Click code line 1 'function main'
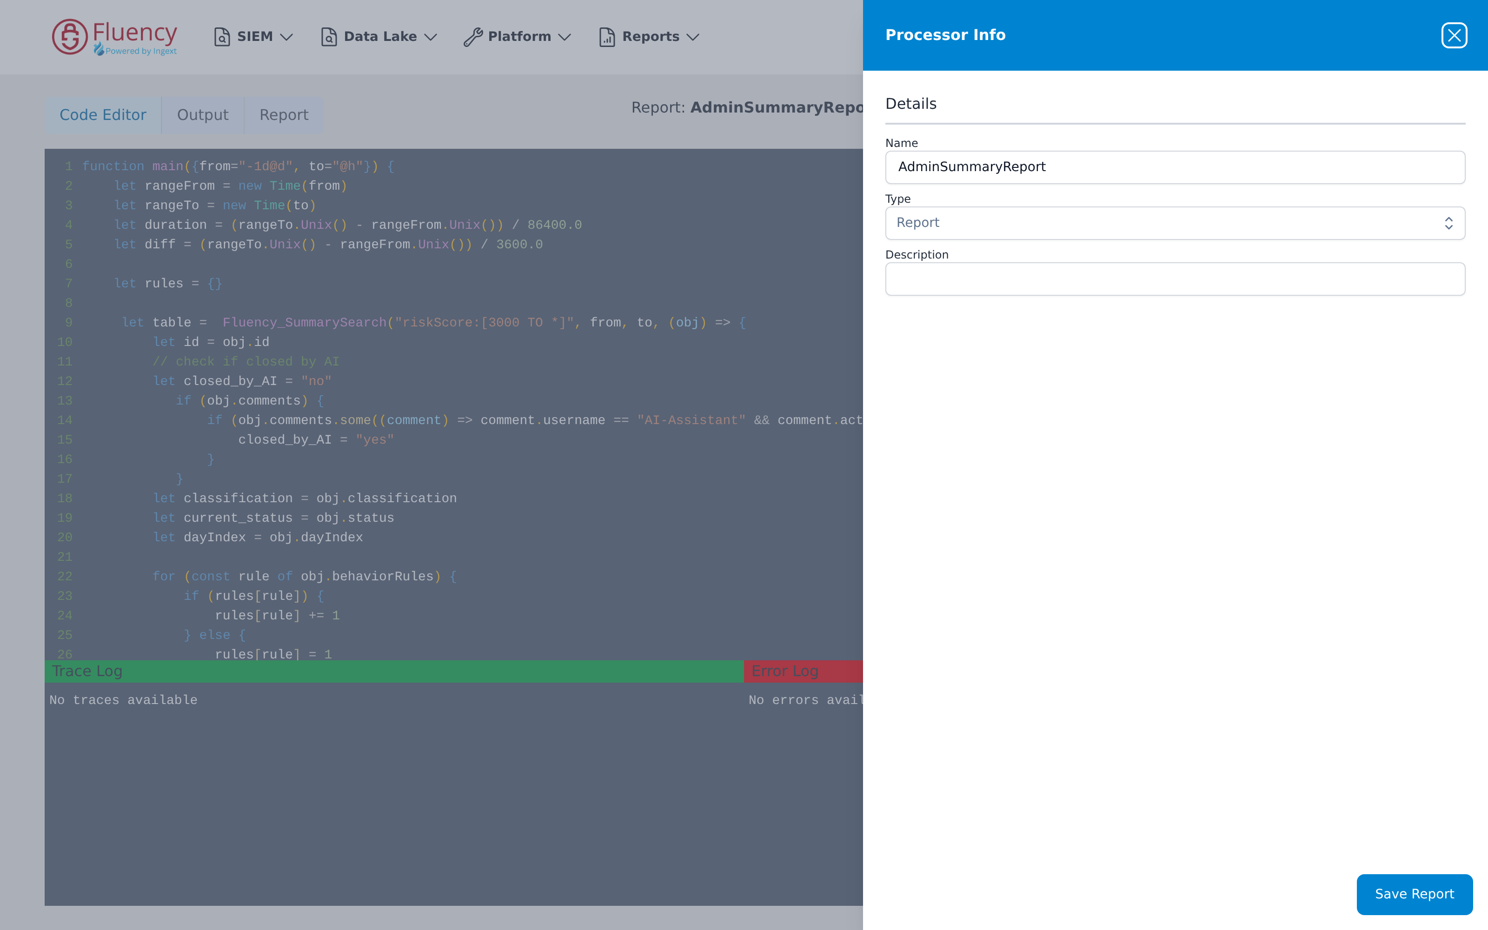This screenshot has height=930, width=1488. click(239, 166)
